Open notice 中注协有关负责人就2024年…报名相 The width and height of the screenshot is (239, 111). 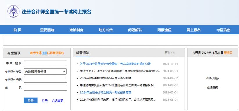118,85
